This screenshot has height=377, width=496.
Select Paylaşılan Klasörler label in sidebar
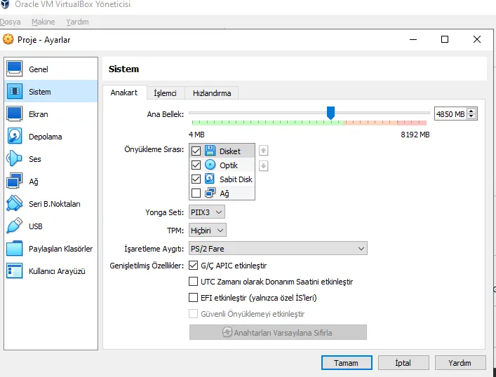coord(60,249)
